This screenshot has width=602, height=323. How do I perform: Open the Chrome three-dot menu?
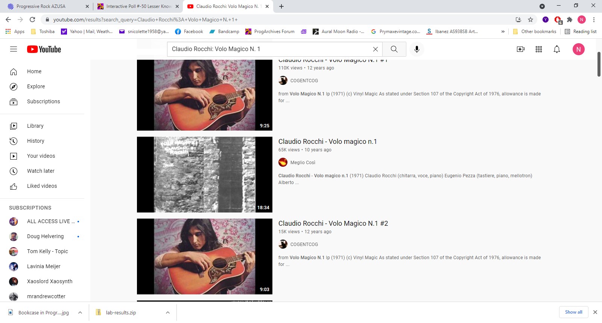[x=594, y=20]
